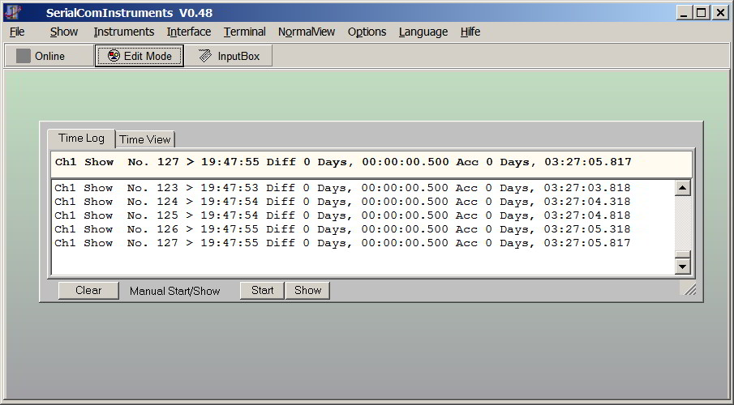Open the File menu
The width and height of the screenshot is (734, 405).
(17, 32)
